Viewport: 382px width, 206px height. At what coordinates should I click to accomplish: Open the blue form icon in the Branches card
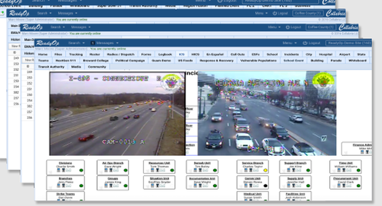pyautogui.click(x=58, y=185)
